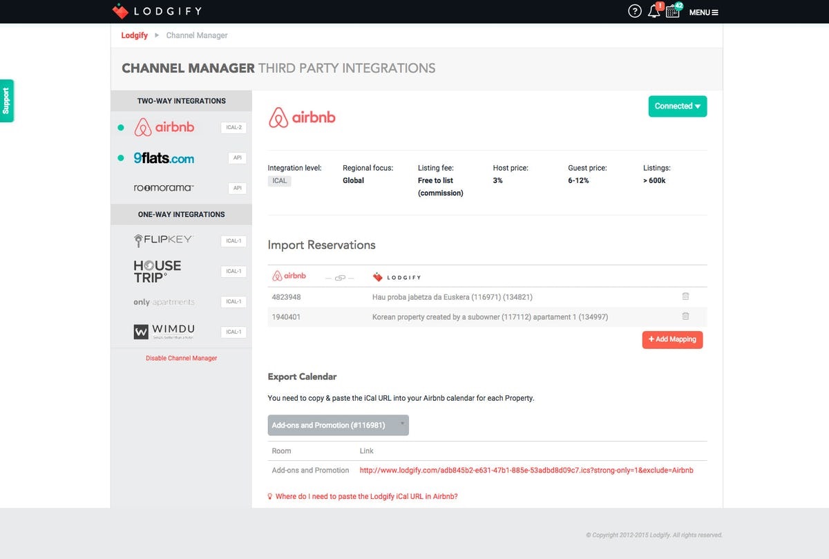Select the Roomorama channel

click(164, 187)
